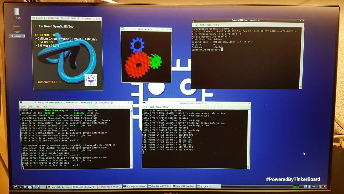344x194 pixels.
Task: Click the 'Codename: stretch' line
Action: (207, 47)
